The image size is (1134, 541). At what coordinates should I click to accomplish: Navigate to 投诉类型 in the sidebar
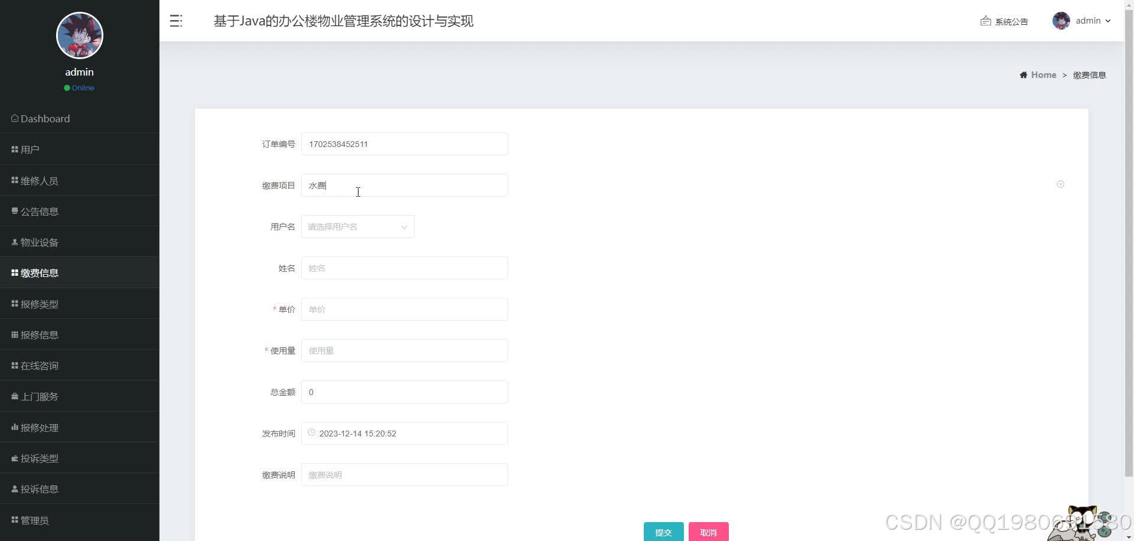(38, 458)
